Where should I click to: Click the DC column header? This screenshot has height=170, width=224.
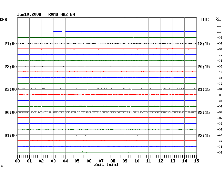click(x=217, y=19)
